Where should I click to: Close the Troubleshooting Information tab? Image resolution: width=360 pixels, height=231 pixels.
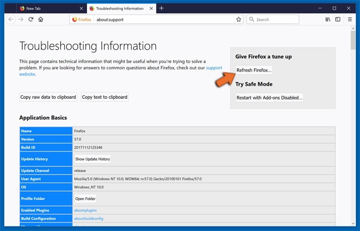tap(151, 9)
